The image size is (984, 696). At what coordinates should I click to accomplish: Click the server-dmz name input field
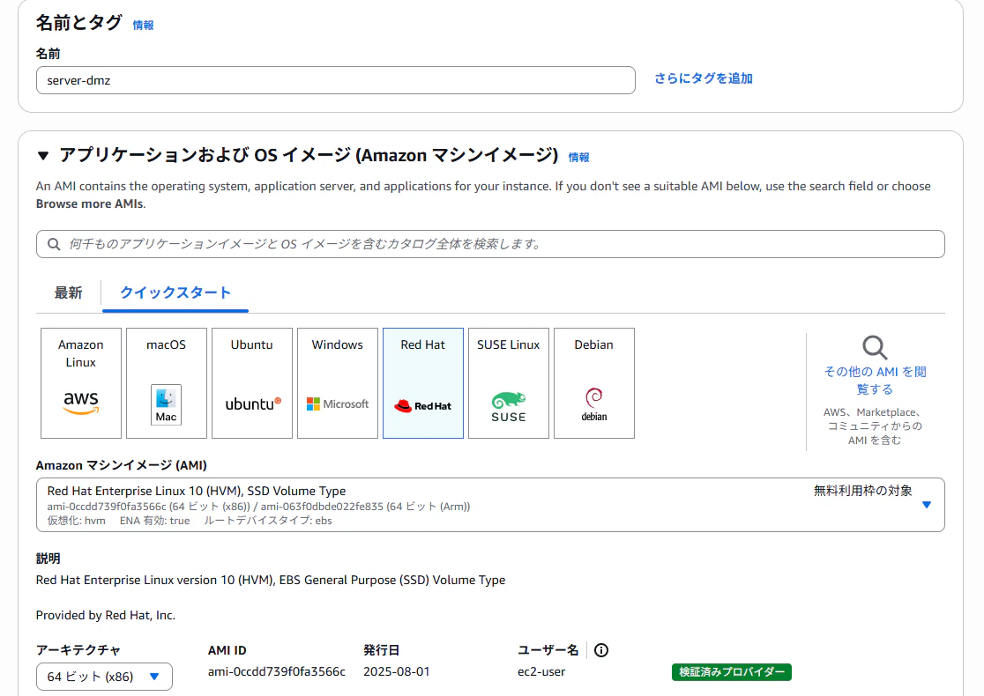pos(336,80)
